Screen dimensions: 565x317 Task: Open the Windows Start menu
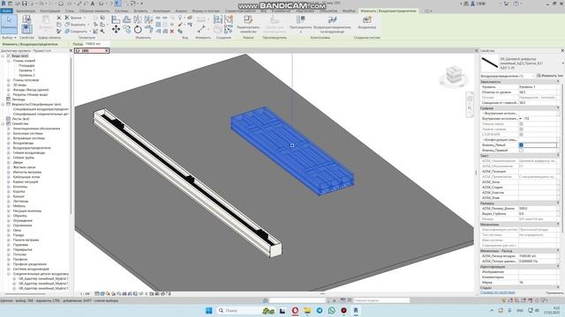[x=208, y=311]
